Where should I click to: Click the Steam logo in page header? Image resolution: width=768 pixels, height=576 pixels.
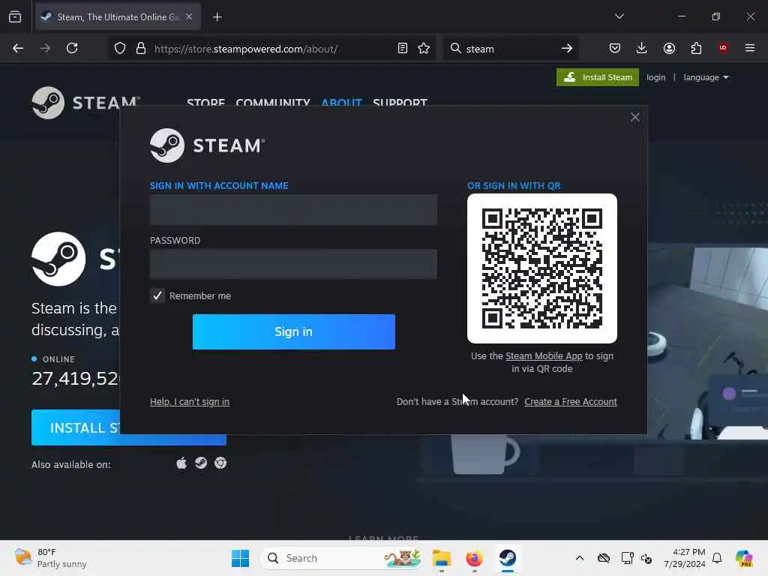click(85, 103)
